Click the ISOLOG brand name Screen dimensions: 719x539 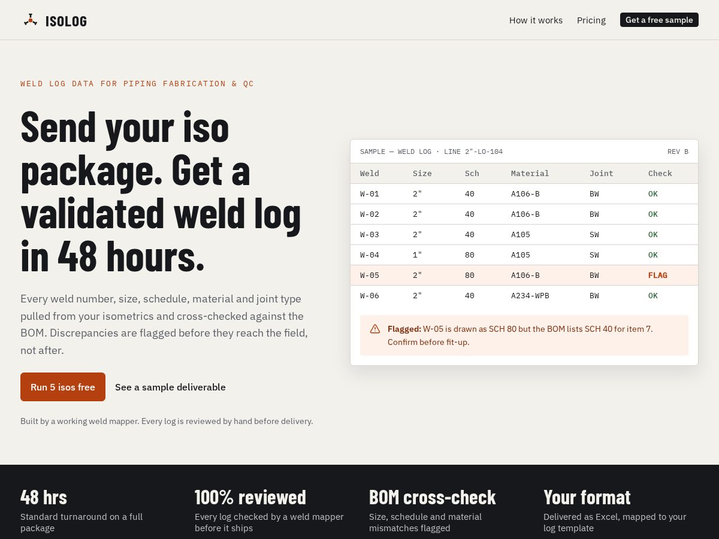tap(66, 21)
